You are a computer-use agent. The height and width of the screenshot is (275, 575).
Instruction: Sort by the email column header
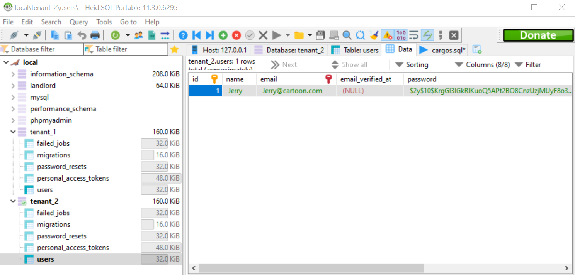296,79
